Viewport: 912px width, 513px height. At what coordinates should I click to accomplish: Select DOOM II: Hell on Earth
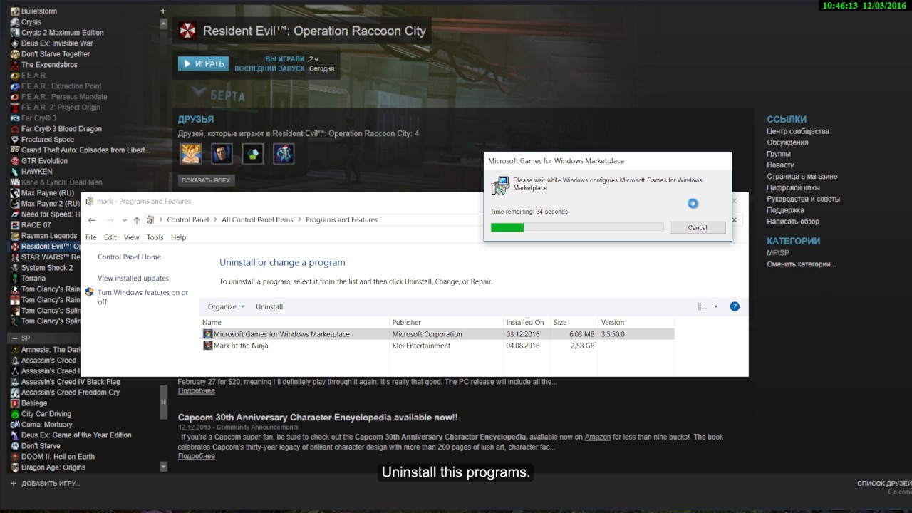[x=58, y=457]
